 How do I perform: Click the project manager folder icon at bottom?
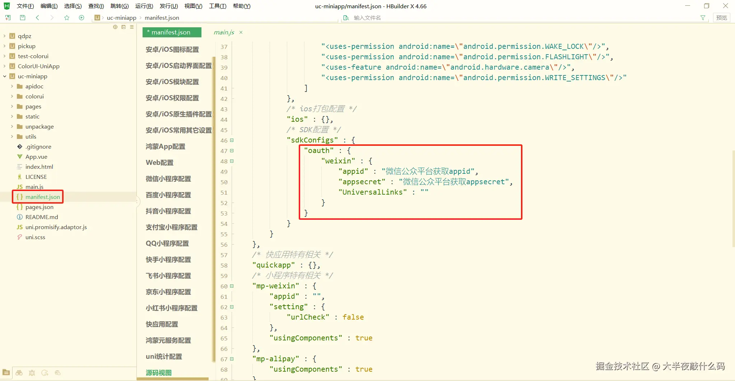[x=6, y=373]
